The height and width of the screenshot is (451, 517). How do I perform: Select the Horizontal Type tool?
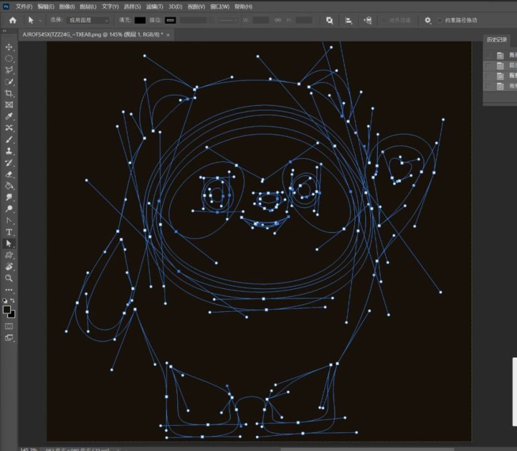(x=9, y=232)
